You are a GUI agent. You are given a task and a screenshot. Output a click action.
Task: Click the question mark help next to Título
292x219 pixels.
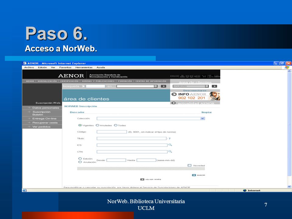click(x=169, y=139)
